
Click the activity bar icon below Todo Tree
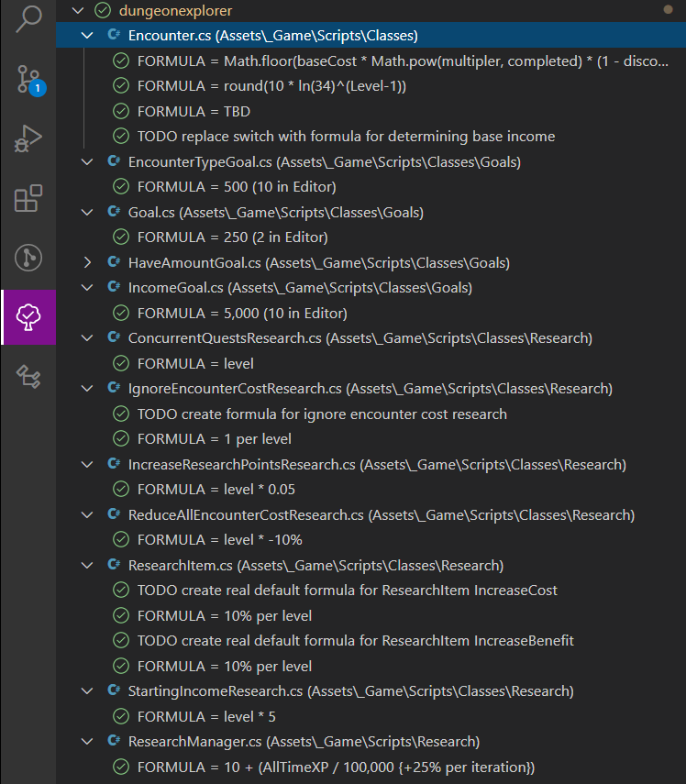coord(28,376)
